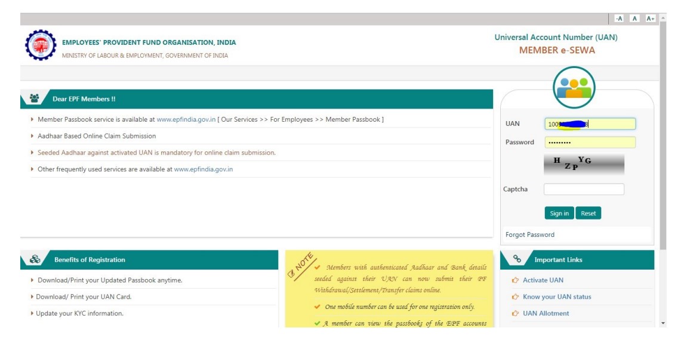681x337 pixels.
Task: Open the Activate UAN link
Action: tap(543, 280)
